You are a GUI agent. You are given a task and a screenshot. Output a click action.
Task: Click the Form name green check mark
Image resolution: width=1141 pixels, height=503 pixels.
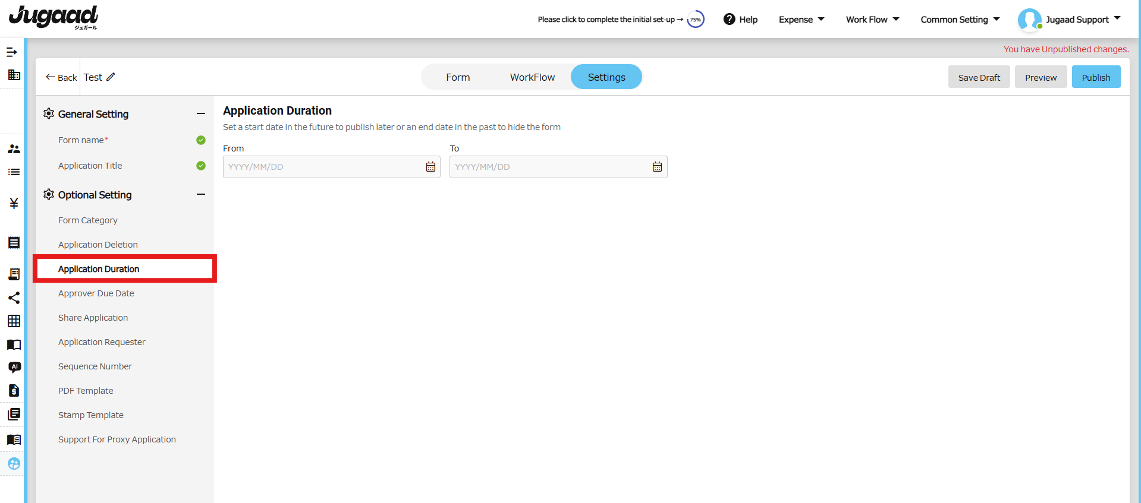coord(201,140)
